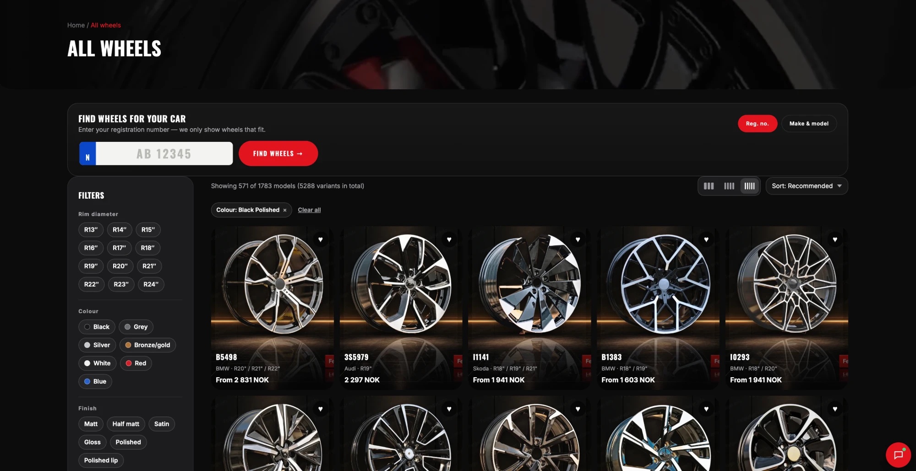Screen dimensions: 916x471
Task: Select the Matt finish filter
Action: [91, 424]
